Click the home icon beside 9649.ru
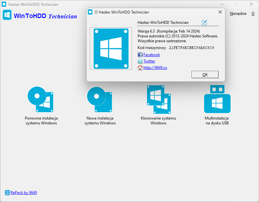The width and height of the screenshot is (259, 202). (140, 68)
